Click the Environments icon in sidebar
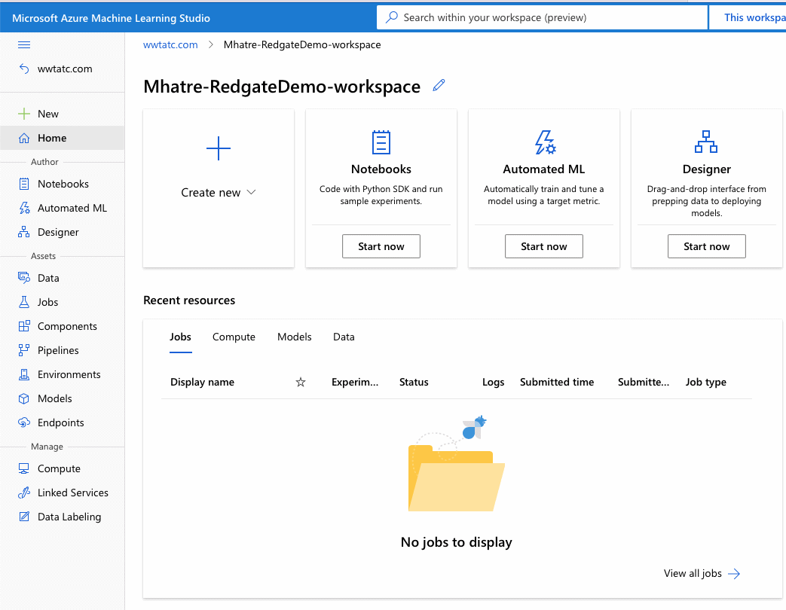786x610 pixels. point(24,374)
